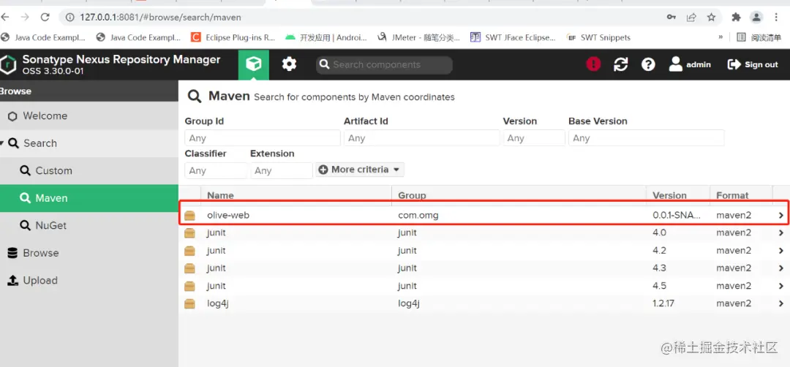The width and height of the screenshot is (790, 367).
Task: Click the olive-web component name
Action: click(228, 216)
